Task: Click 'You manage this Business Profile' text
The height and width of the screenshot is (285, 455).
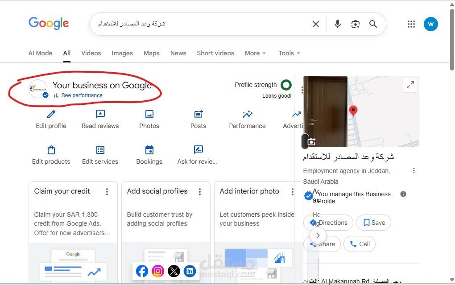Action: pos(354,197)
